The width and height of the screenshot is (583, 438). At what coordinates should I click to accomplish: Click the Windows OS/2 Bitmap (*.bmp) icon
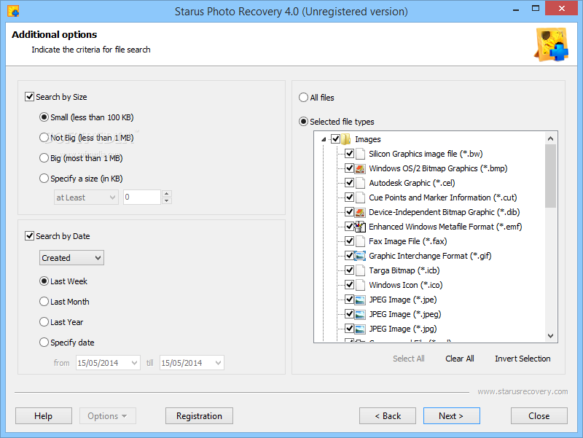(x=360, y=168)
